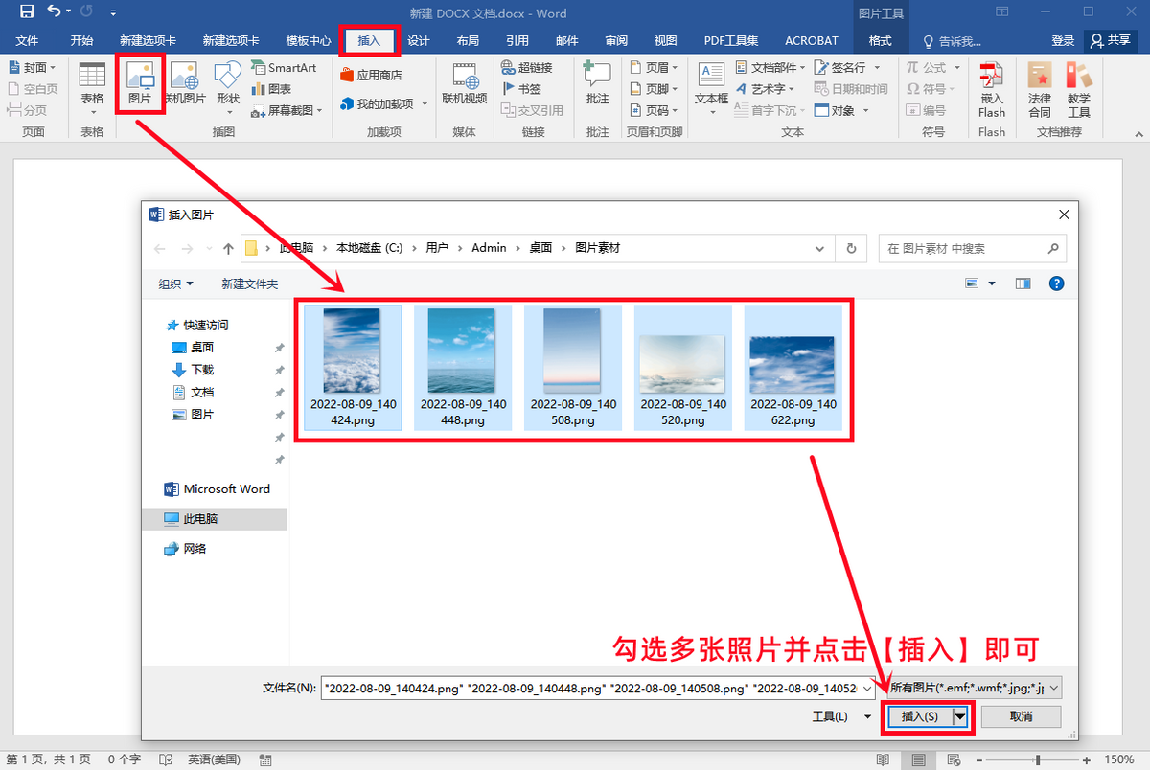1150x770 pixels.
Task: Open the Cover Page 封面 dropdown
Action: click(x=32, y=68)
